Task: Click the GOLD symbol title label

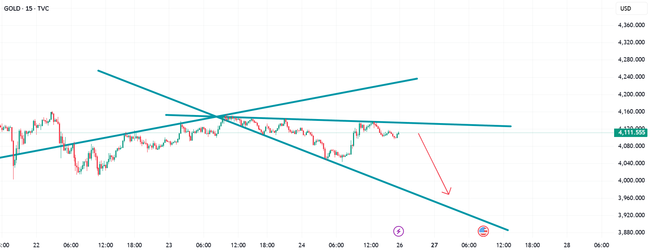Action: (x=26, y=8)
